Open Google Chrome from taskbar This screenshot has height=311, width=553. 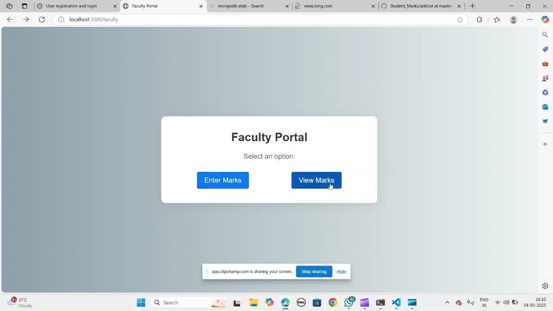[333, 302]
